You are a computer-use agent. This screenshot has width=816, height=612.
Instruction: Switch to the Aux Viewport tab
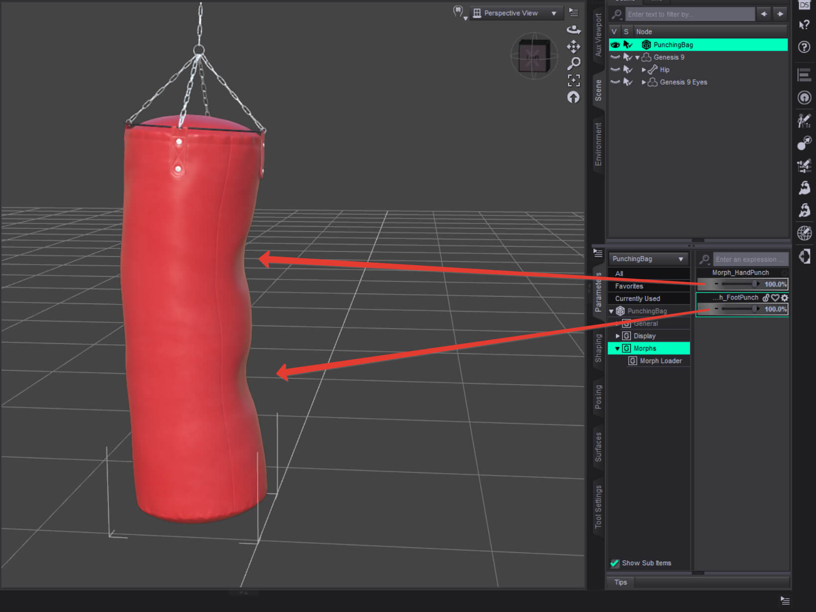click(x=598, y=34)
